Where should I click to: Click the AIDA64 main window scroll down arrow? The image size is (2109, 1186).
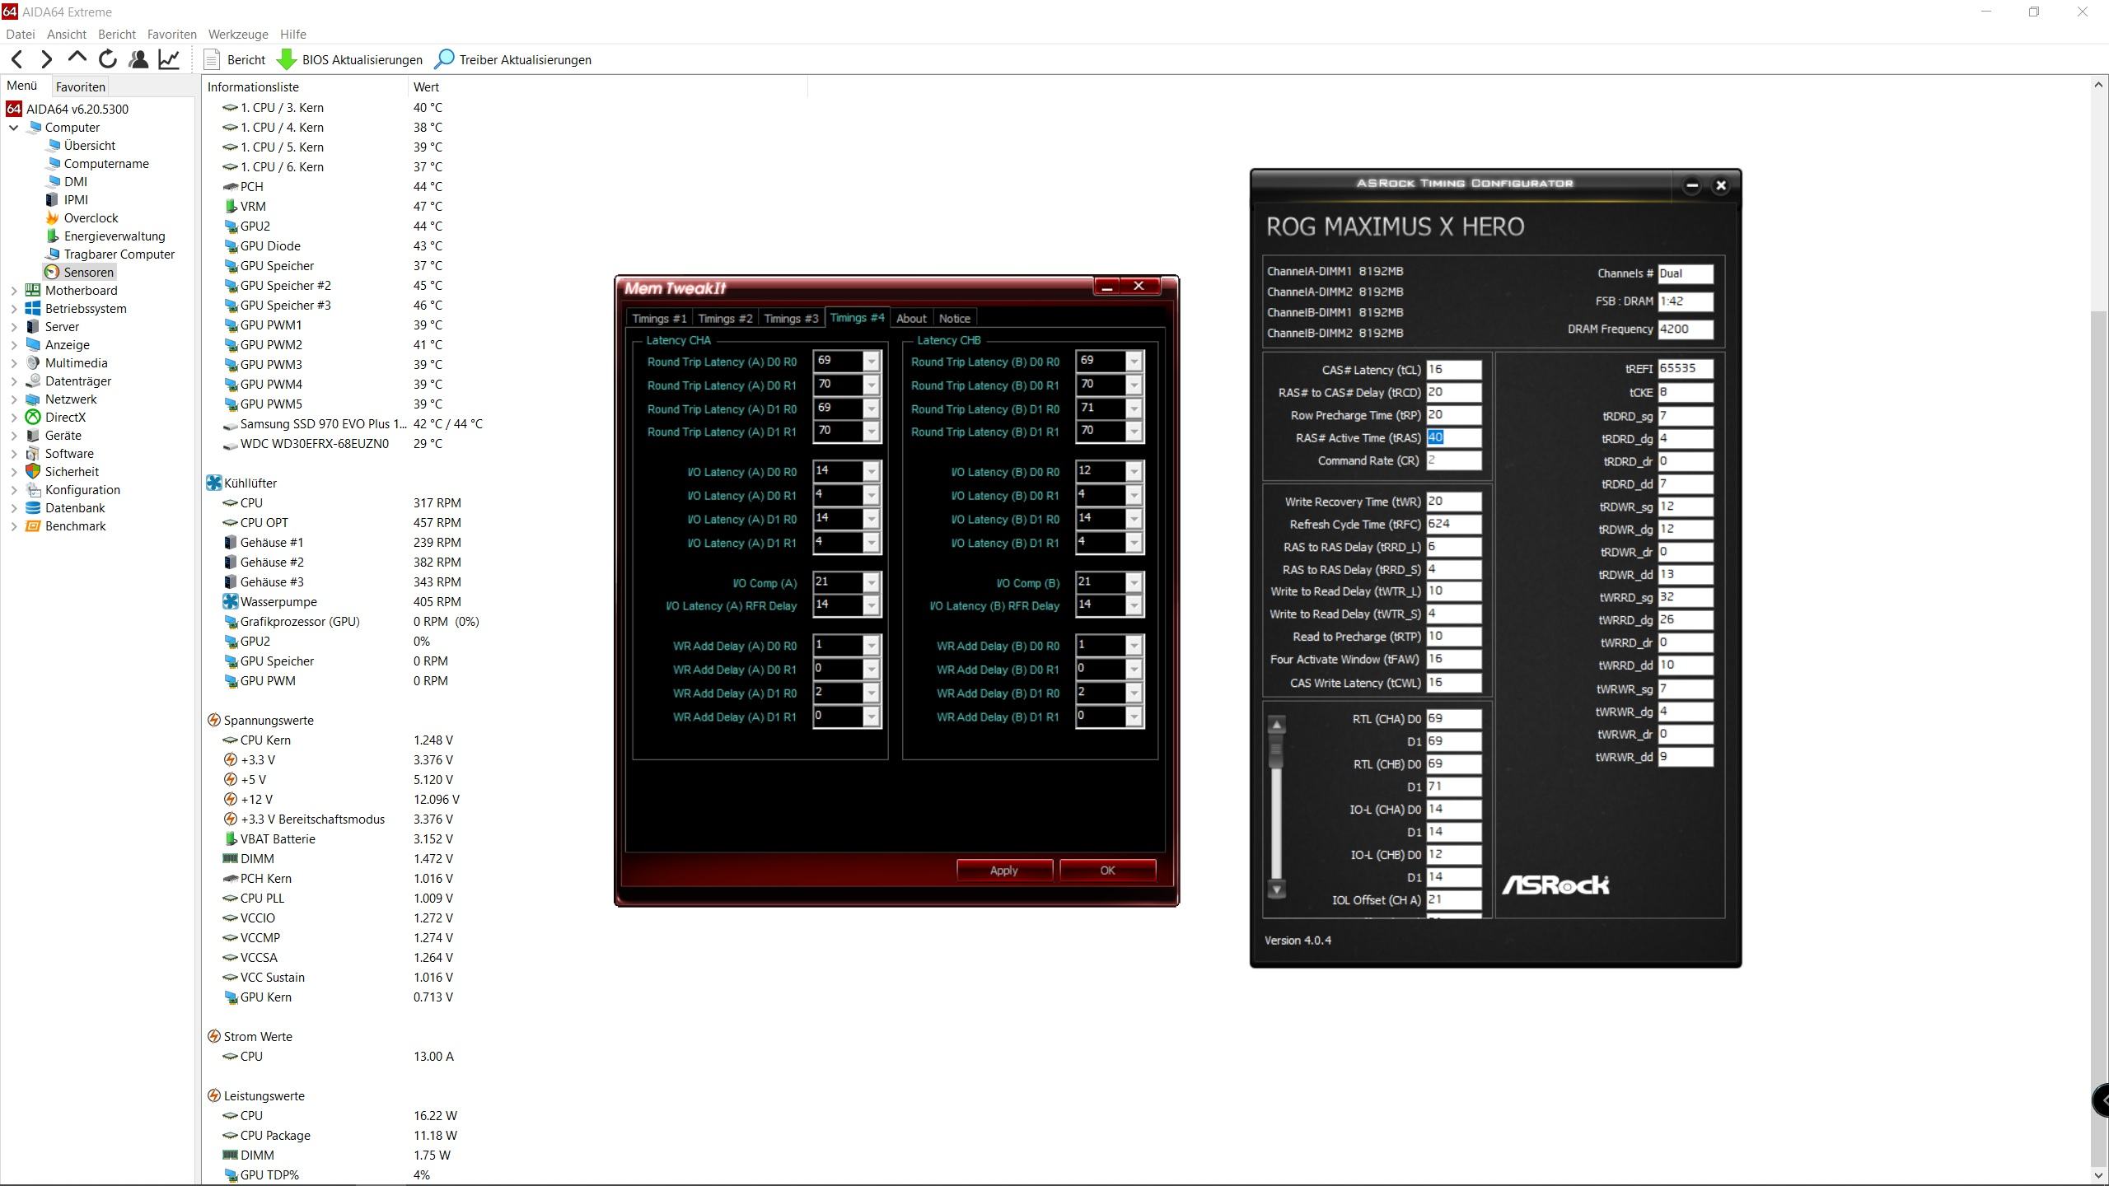[2098, 1176]
